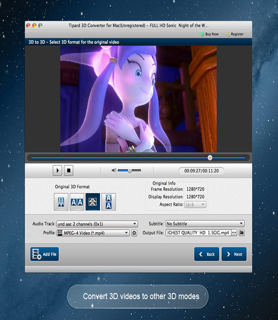This screenshot has height=320, width=278.
Task: Open the output folder icon
Action: click(241, 233)
